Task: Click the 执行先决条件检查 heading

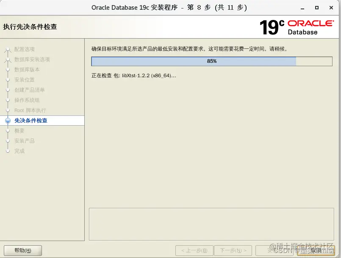Action: 30,27
